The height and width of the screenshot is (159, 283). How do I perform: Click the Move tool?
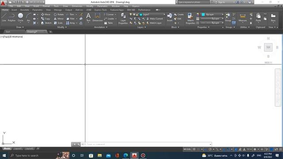(46, 15)
